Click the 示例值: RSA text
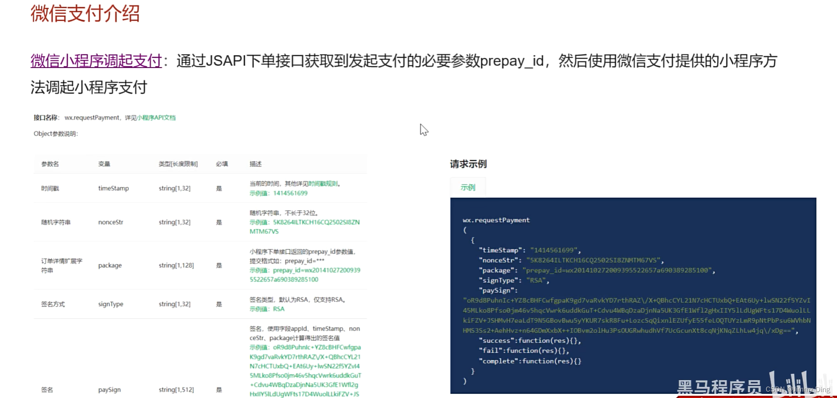 point(267,309)
